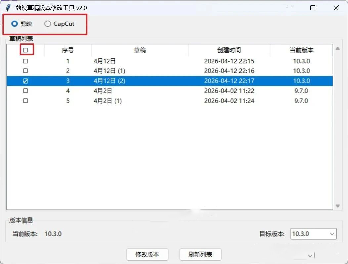The width and height of the screenshot is (348, 264).
Task: Click the 修改版本 button
Action: [147, 254]
